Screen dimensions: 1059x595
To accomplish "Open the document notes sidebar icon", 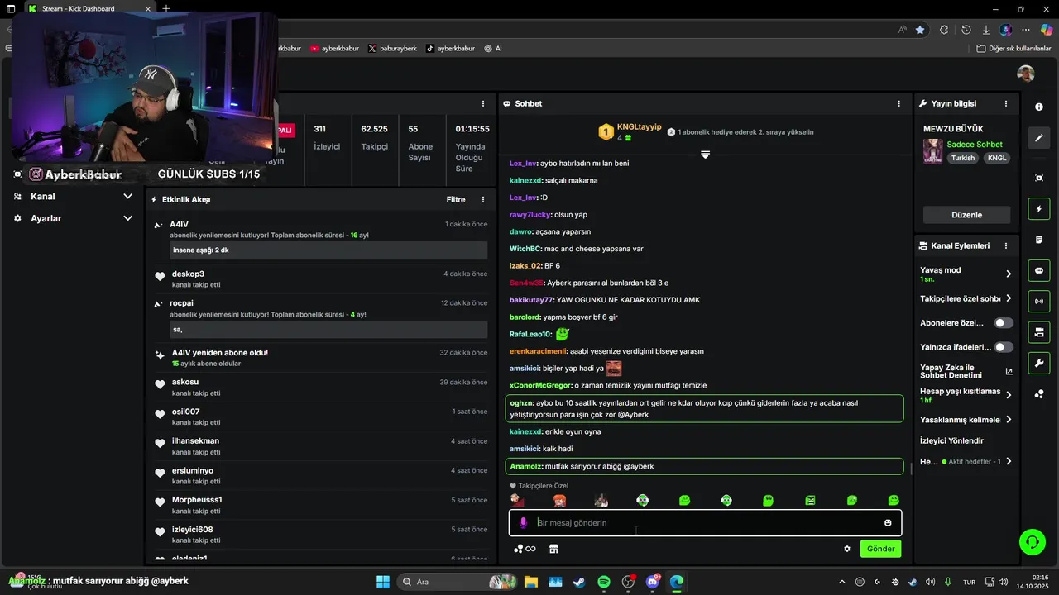I will [1039, 240].
